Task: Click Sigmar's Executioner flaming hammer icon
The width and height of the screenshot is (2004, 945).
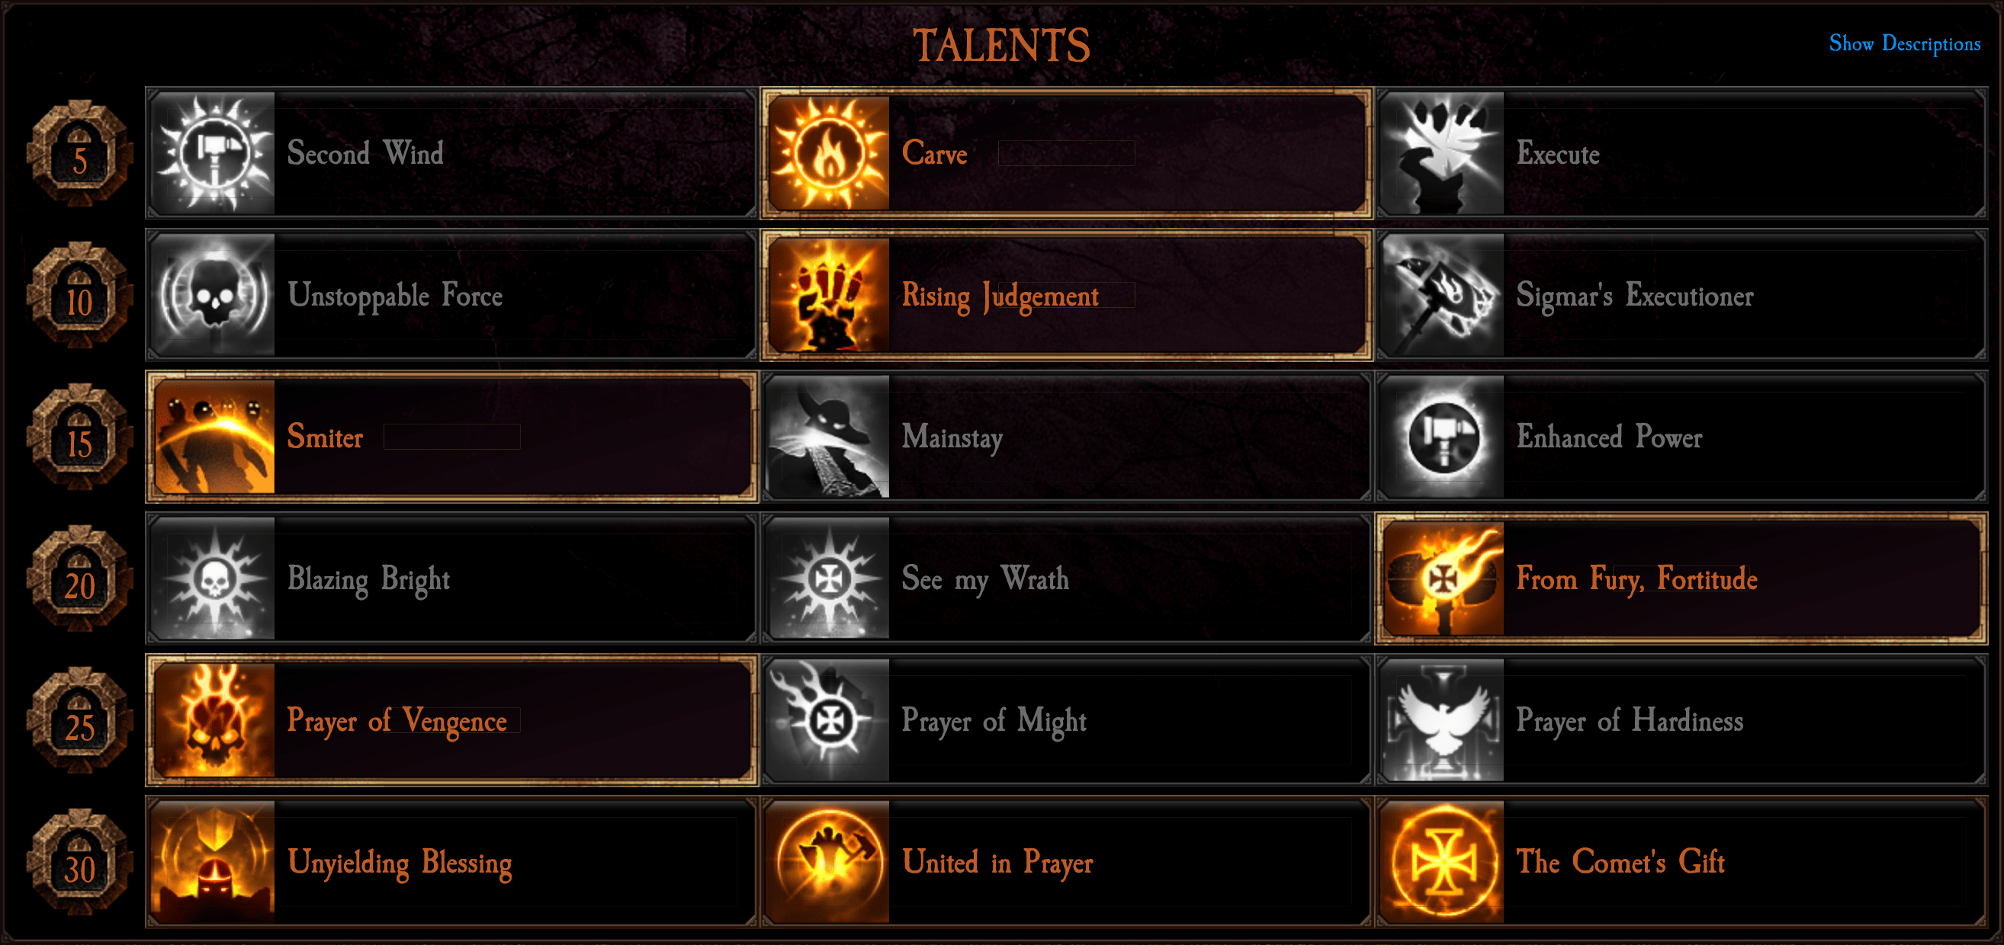Action: tap(1443, 296)
